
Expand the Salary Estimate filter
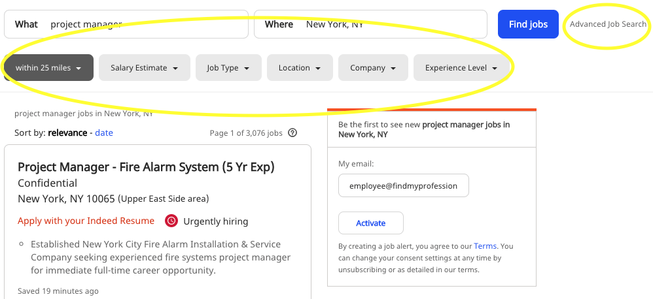point(145,68)
